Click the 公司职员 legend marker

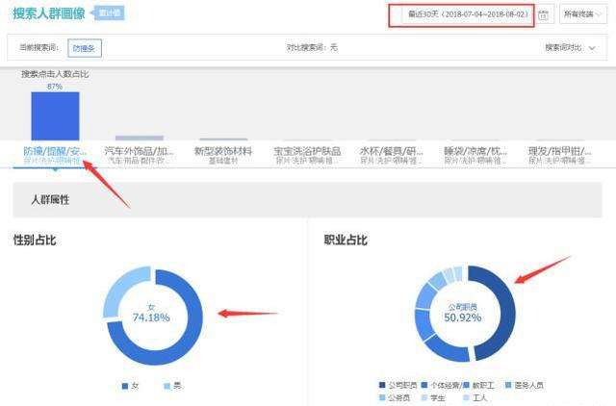pyautogui.click(x=382, y=385)
